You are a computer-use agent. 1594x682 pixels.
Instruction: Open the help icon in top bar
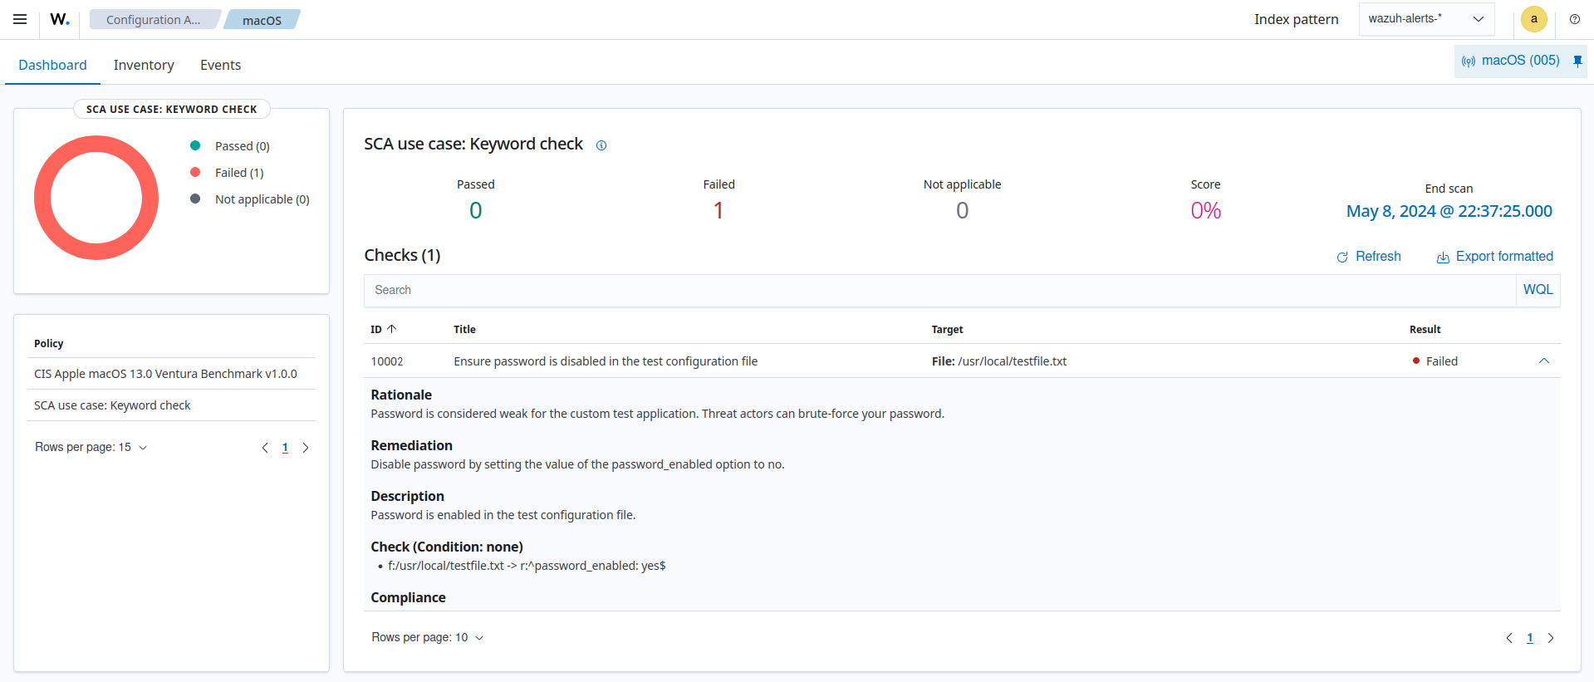click(1574, 19)
